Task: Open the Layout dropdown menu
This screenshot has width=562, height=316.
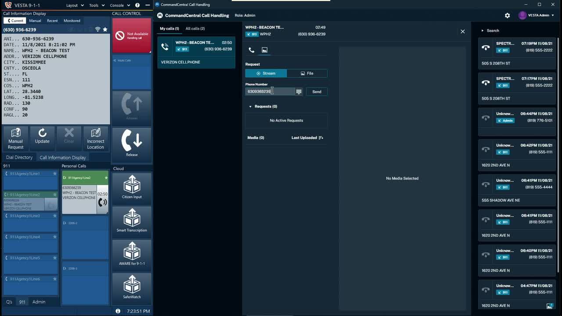Action: [x=75, y=5]
